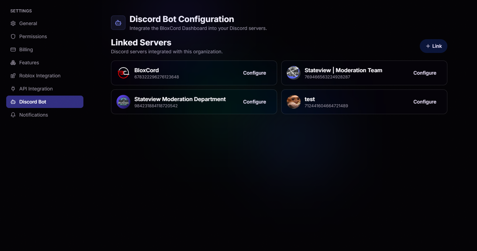The image size is (477, 251).
Task: Click server ID 712441604664721489
Action: tap(326, 106)
